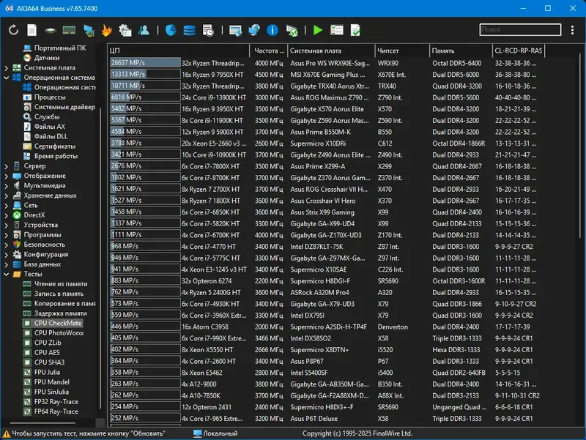Click the Refresh arrow toolbar icon

(14, 30)
